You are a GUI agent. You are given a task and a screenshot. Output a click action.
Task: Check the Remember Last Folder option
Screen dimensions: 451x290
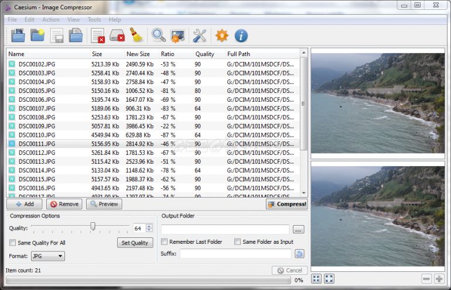164,241
